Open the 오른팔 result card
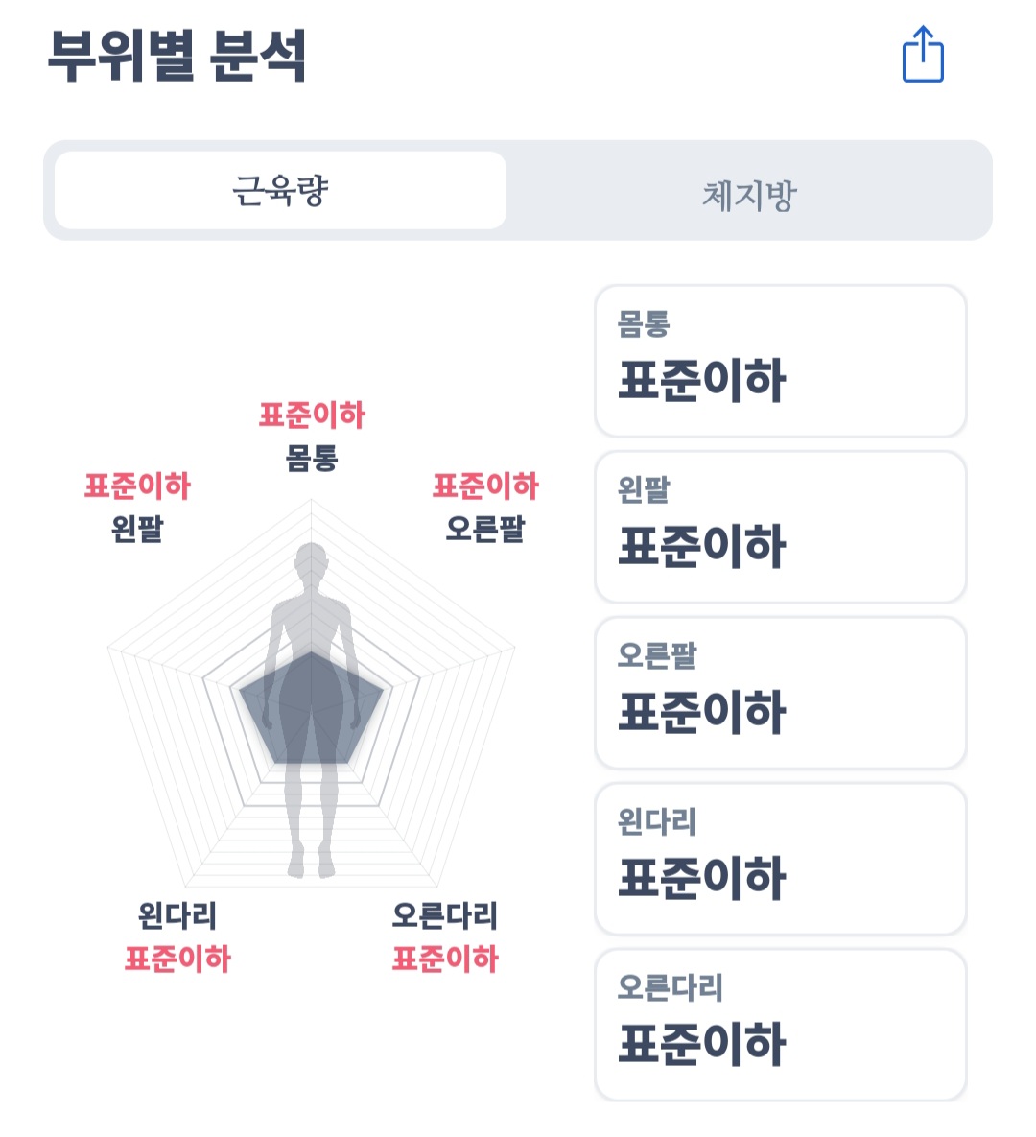 (780, 693)
